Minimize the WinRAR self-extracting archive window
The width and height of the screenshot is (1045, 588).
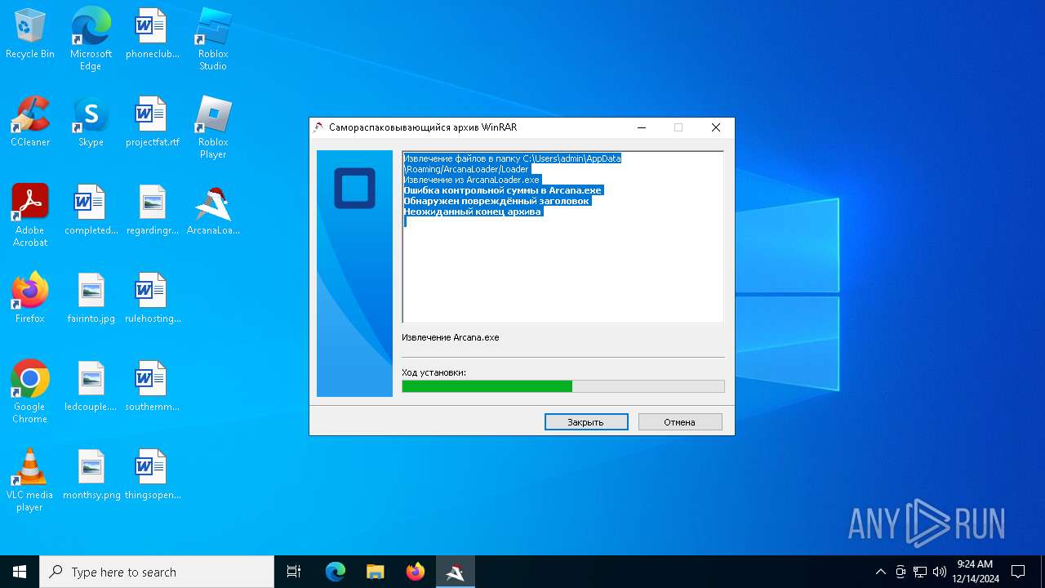[642, 127]
